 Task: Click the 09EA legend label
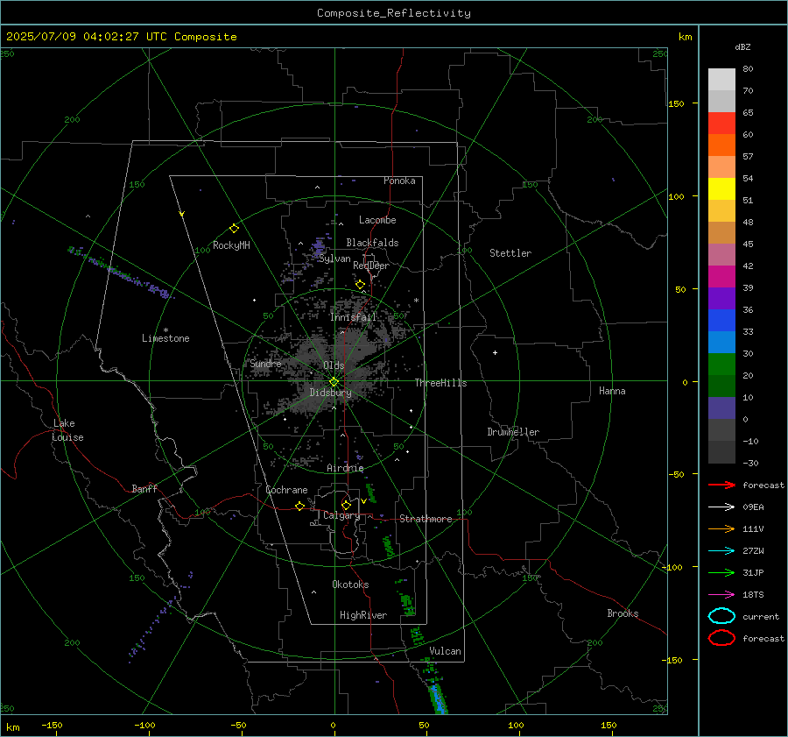click(x=753, y=507)
